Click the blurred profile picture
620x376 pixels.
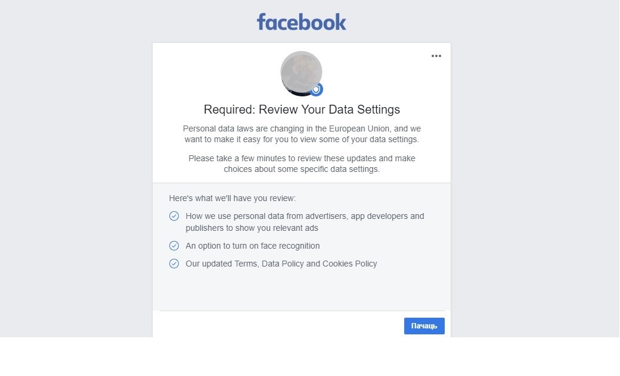click(x=301, y=73)
